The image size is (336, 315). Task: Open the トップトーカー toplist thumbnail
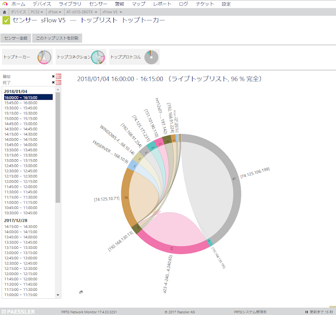27,57
